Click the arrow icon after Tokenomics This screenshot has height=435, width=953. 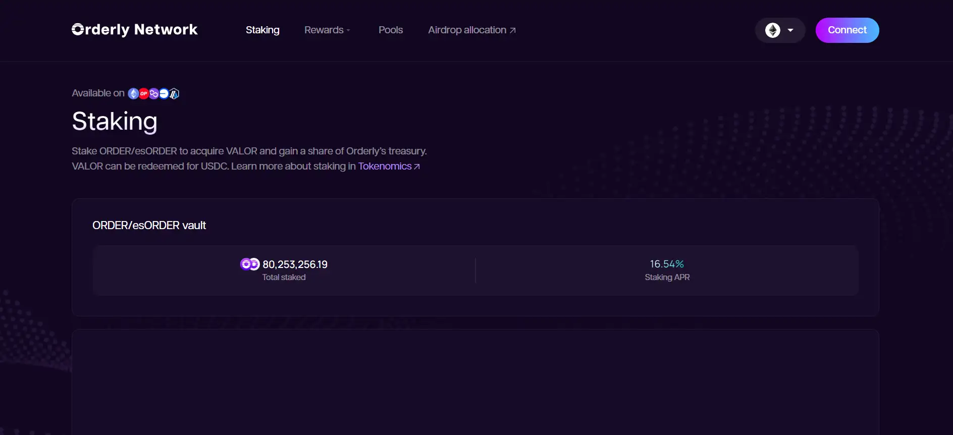point(417,167)
